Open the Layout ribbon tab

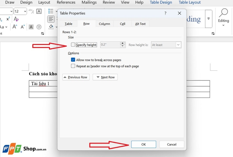tap(44, 2)
